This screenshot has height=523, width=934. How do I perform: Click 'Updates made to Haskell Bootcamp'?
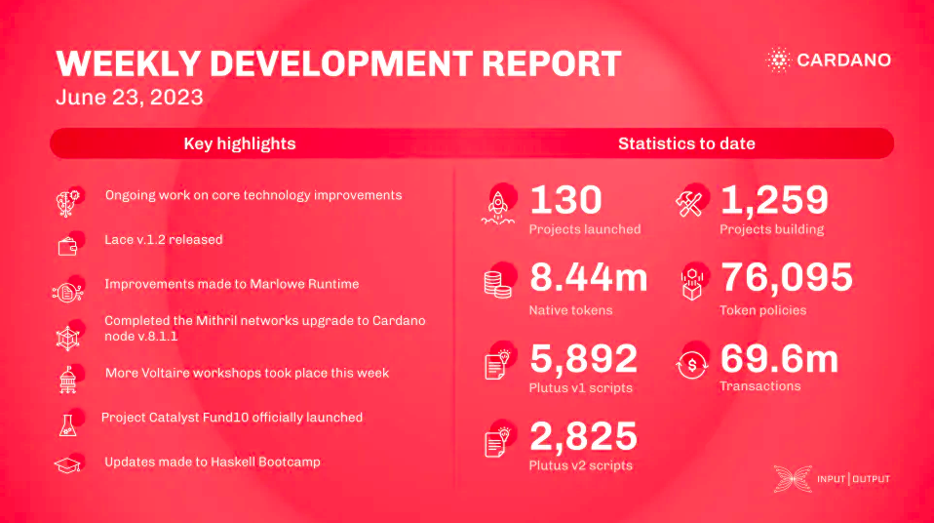coord(213,463)
